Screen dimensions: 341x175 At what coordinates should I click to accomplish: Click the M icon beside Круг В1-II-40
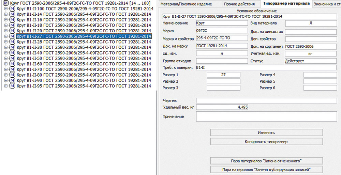[x=13, y=53]
